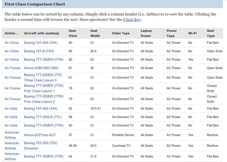The height and width of the screenshot is (162, 227).
Task: Open Air France link in A380-800 row
Action: point(12,68)
